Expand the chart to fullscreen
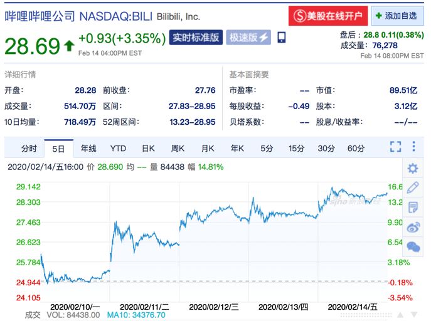 coord(395,147)
